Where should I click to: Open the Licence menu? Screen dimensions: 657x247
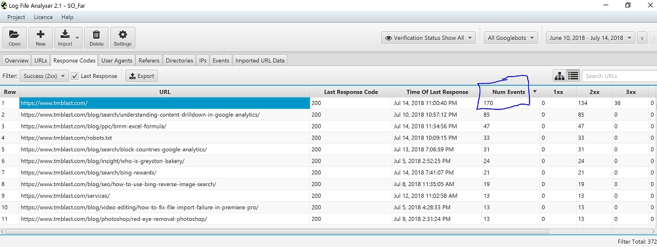coord(43,17)
